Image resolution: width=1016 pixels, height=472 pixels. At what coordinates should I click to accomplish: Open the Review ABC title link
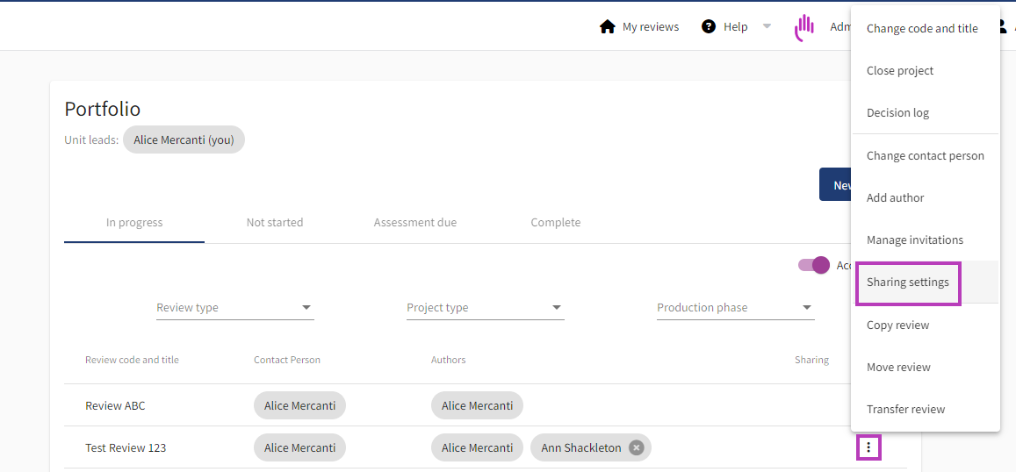point(115,406)
